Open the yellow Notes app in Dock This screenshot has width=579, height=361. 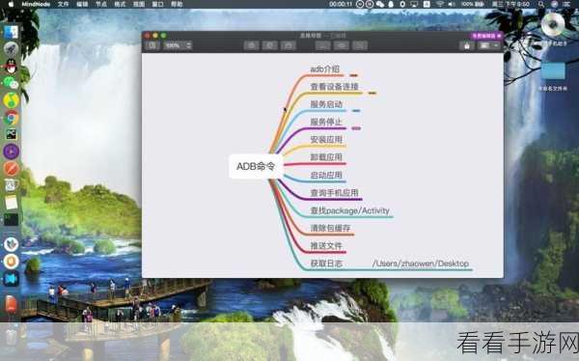click(x=11, y=203)
